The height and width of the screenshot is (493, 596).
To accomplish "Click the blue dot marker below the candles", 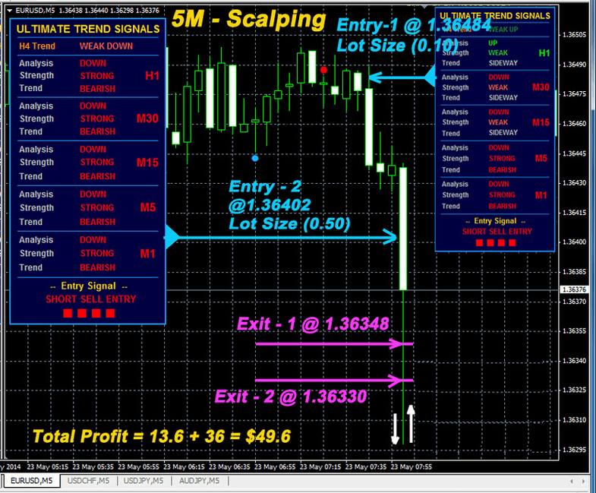I will tap(255, 158).
